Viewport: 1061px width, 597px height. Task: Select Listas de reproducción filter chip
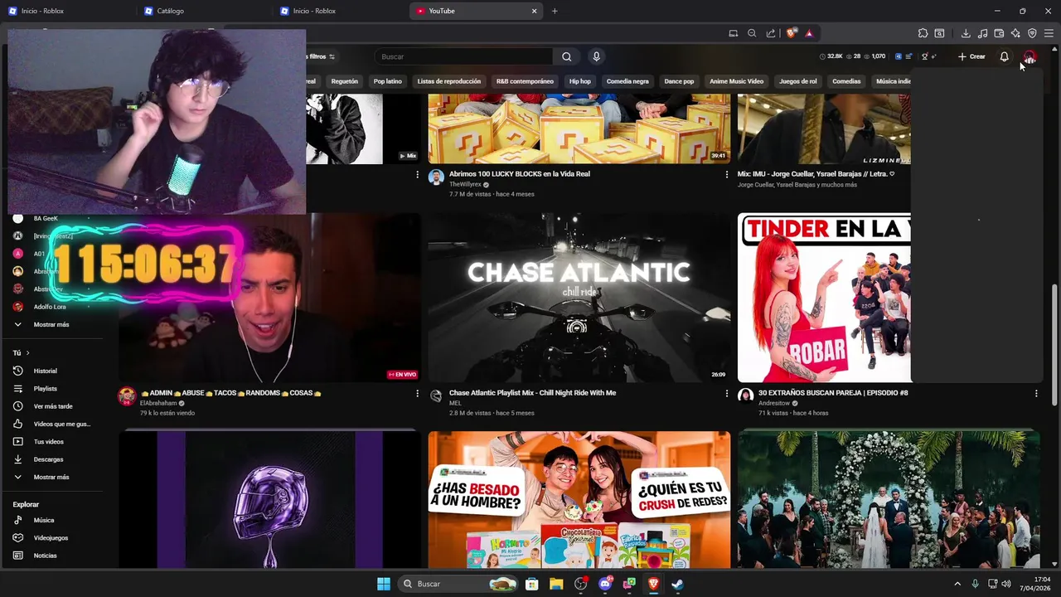coord(449,81)
